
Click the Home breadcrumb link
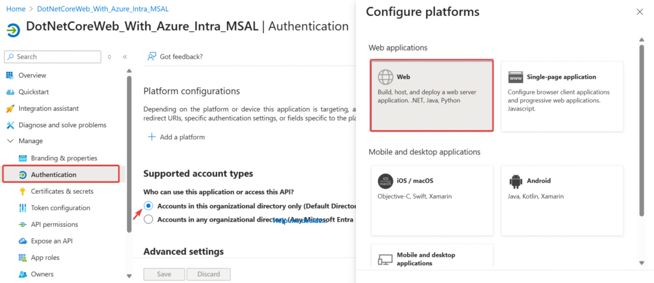15,8
